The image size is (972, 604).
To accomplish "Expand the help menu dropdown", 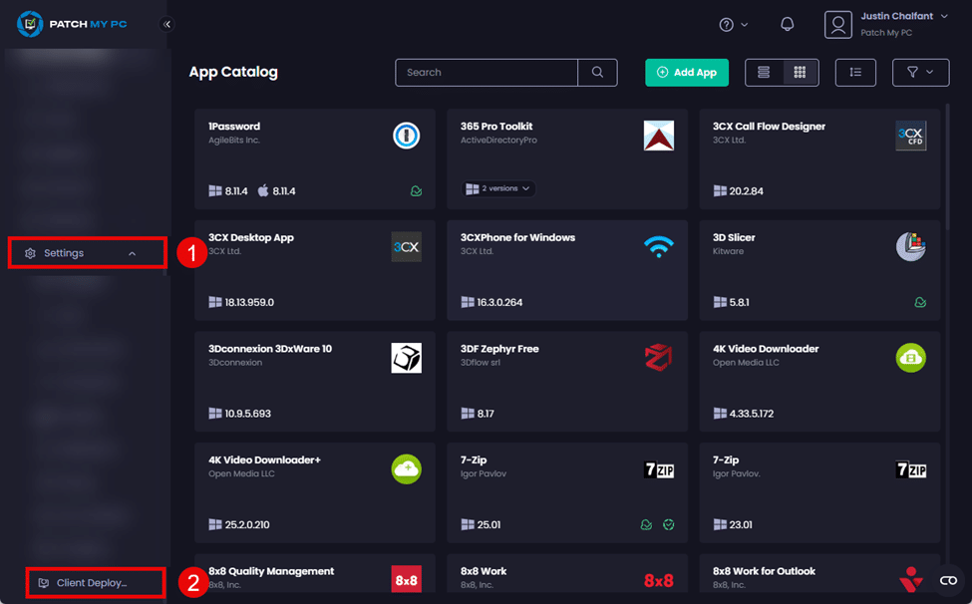I will (734, 25).
